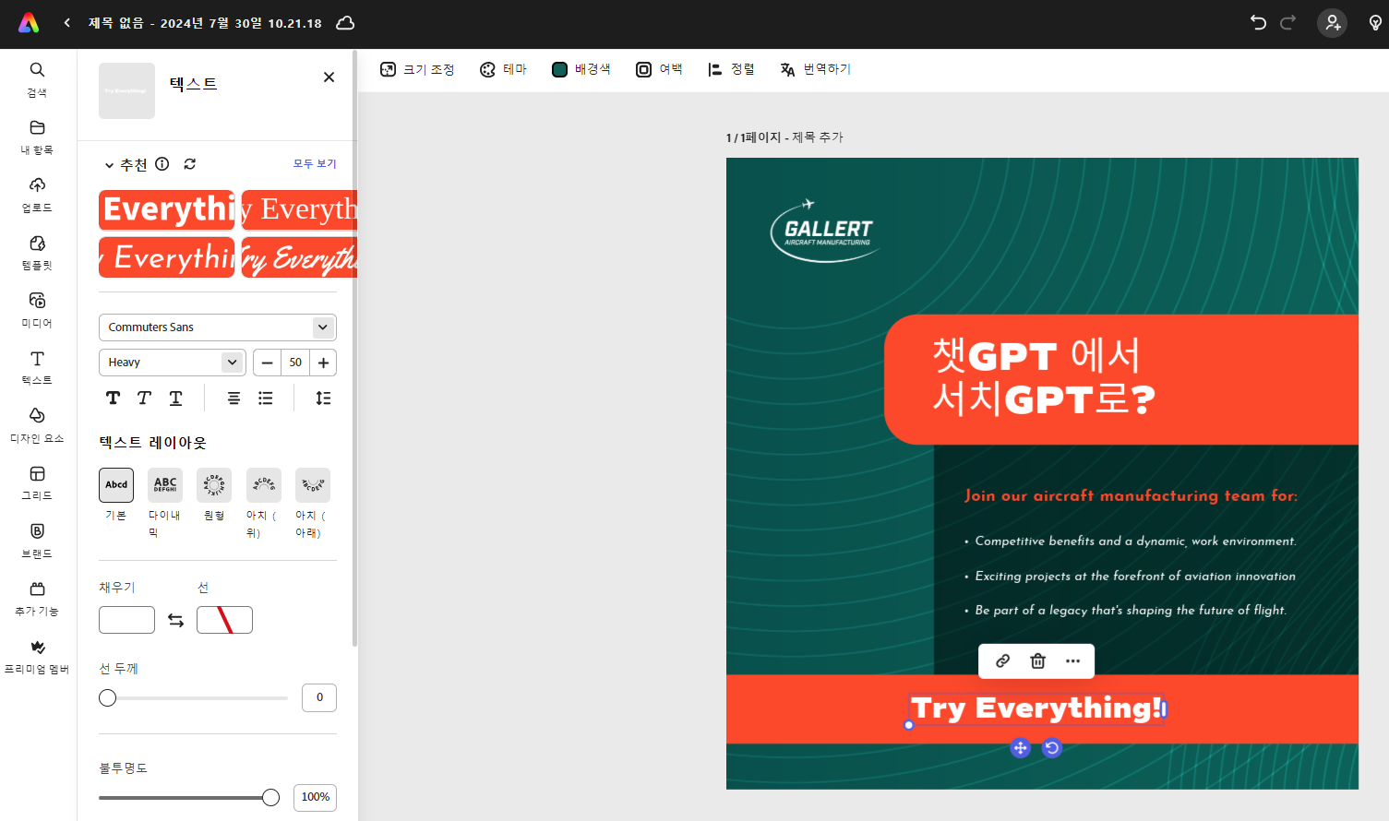Open the 브랜드 brand panel
Viewport: 1389px width, 821px height.
point(37,541)
